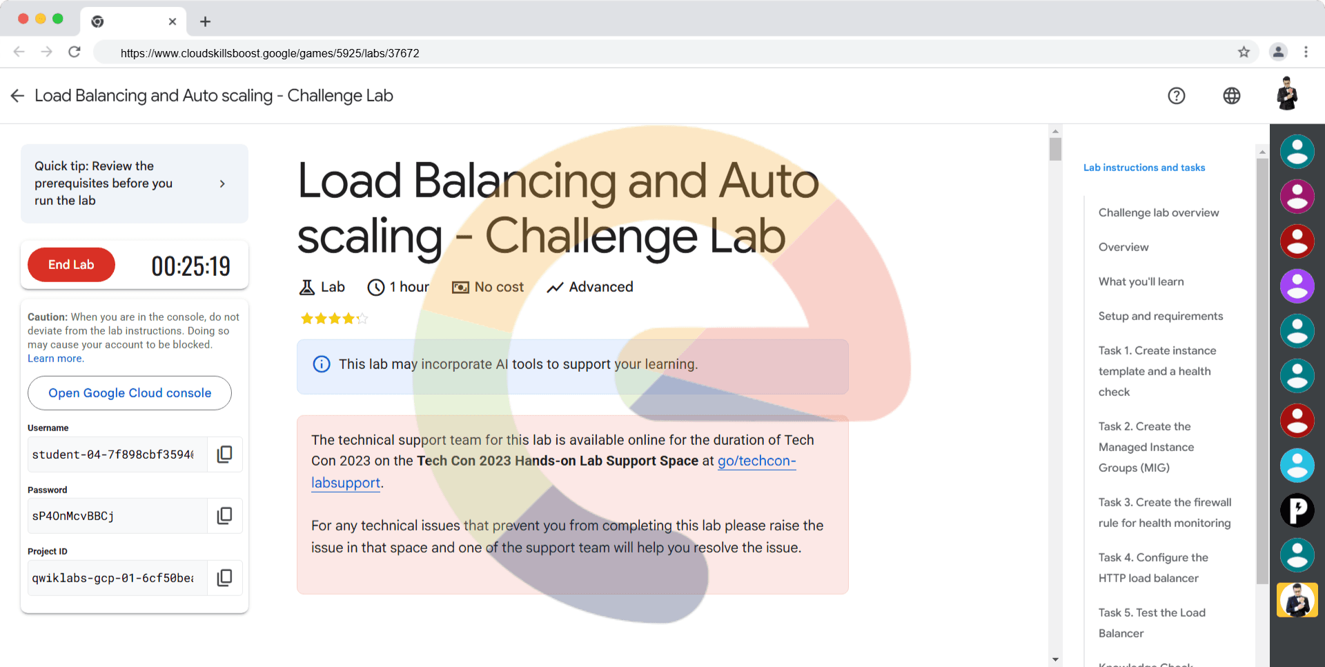1325x667 pixels.
Task: Click Open Google Cloud console
Action: [x=130, y=393]
